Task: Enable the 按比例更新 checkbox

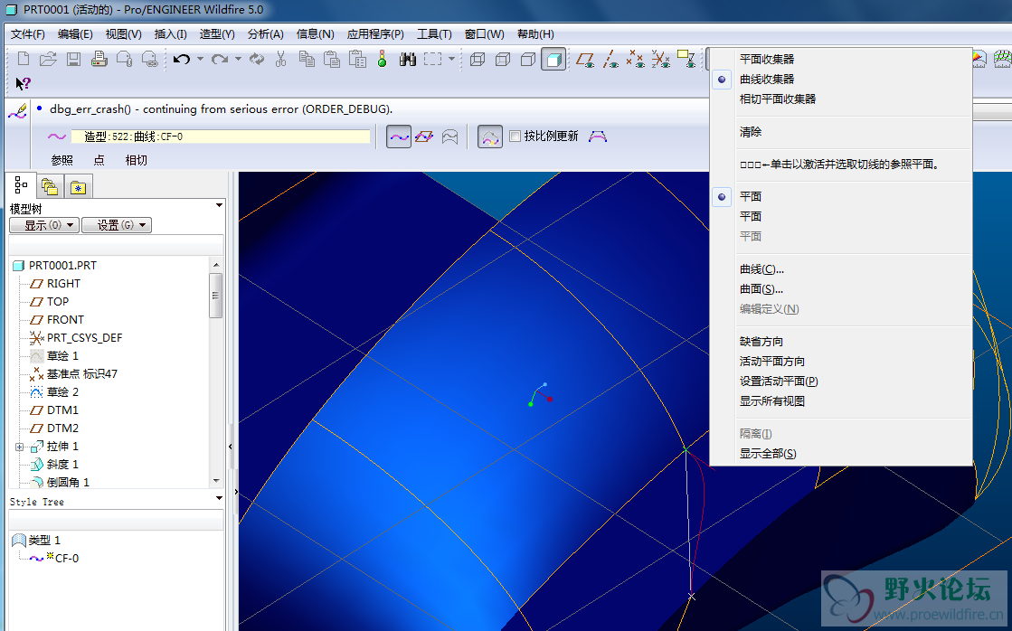Action: click(515, 137)
